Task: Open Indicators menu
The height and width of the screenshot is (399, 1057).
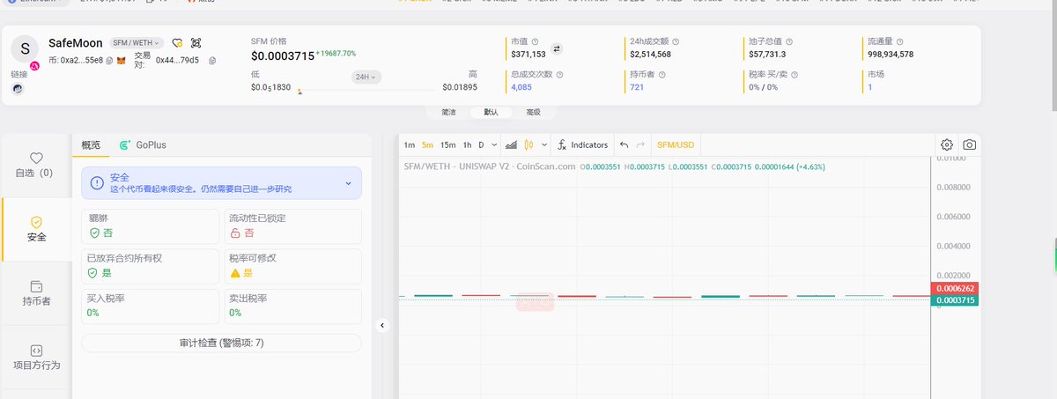Action: pyautogui.click(x=583, y=144)
